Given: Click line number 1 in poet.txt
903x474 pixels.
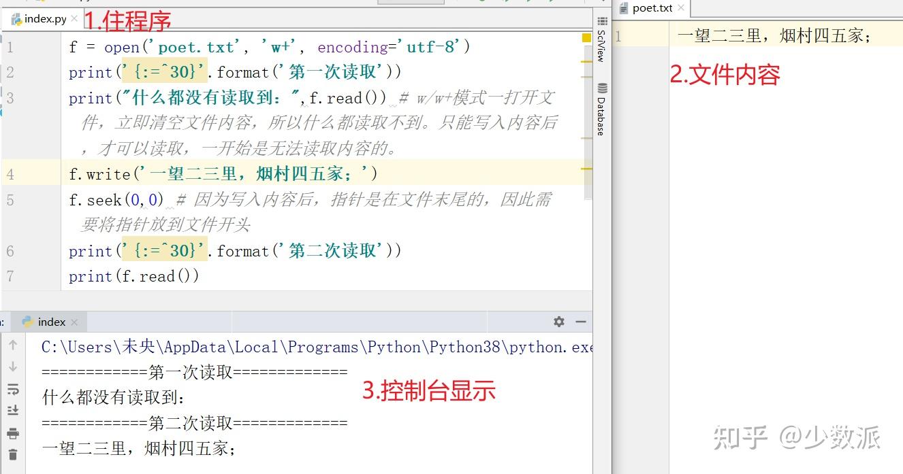Looking at the screenshot, I should 618,35.
